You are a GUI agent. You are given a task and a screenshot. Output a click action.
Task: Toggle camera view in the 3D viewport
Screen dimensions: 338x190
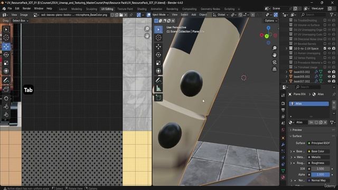[275, 62]
